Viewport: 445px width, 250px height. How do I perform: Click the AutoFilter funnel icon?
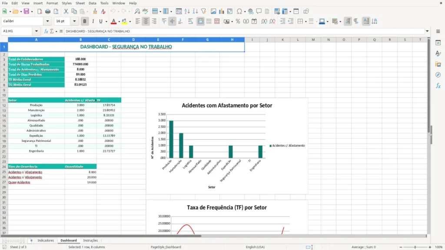click(x=203, y=11)
